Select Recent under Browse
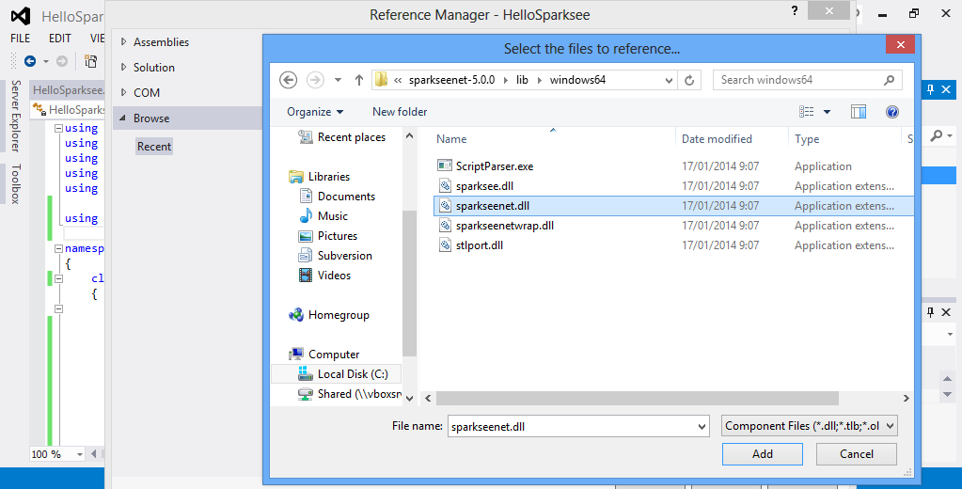Screen dimensions: 962x489 (154, 146)
